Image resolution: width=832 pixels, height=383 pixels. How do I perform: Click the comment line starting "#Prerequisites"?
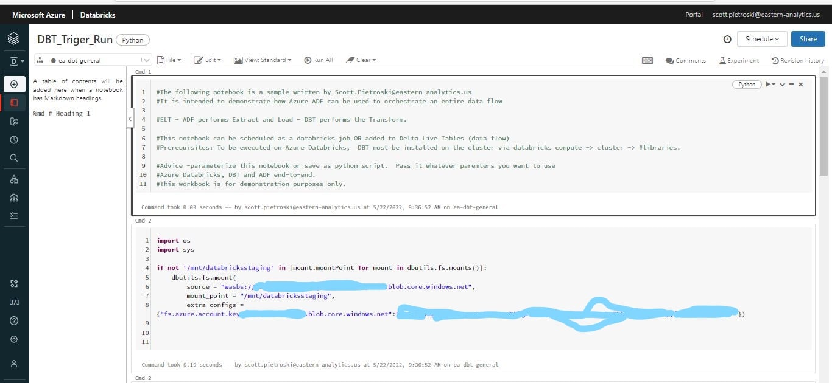[x=418, y=147]
